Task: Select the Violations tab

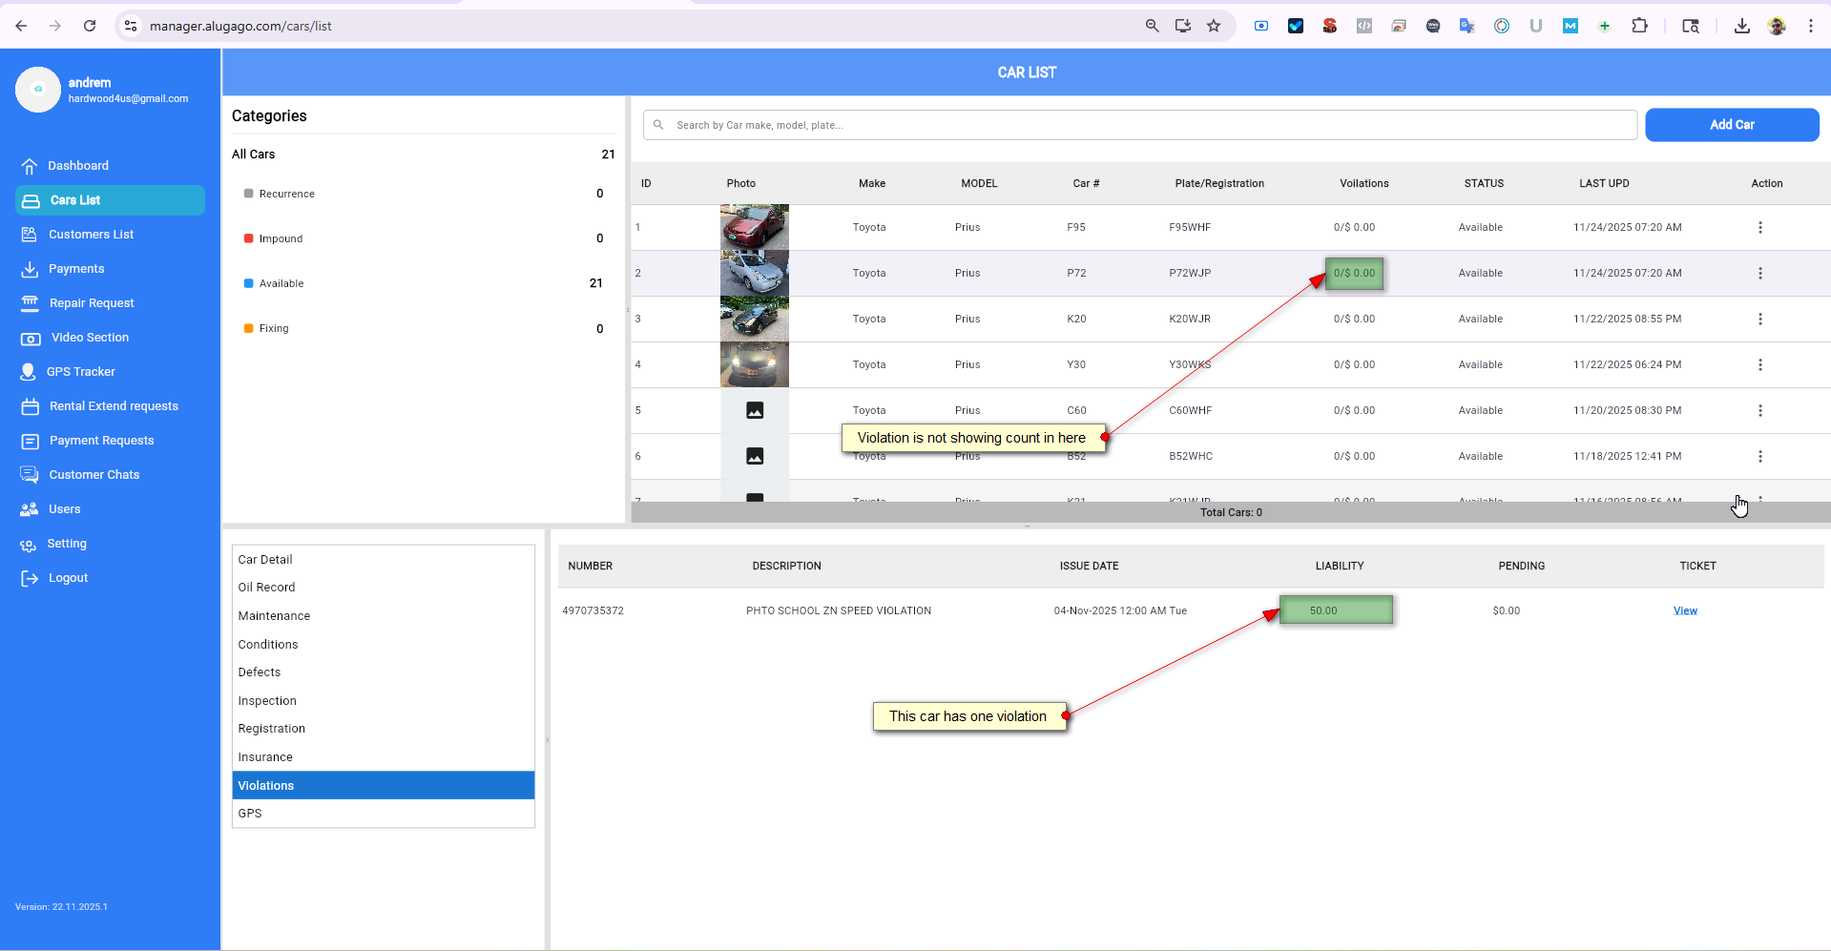Action: pyautogui.click(x=266, y=785)
